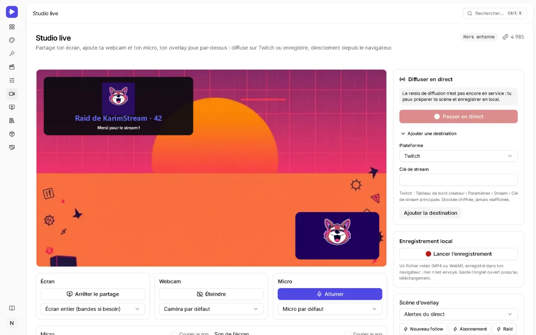Click the webcam overlay thumbnail in preview

click(337, 235)
